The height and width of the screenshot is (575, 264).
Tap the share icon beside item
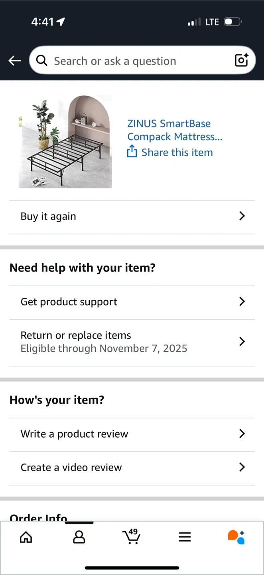132,152
